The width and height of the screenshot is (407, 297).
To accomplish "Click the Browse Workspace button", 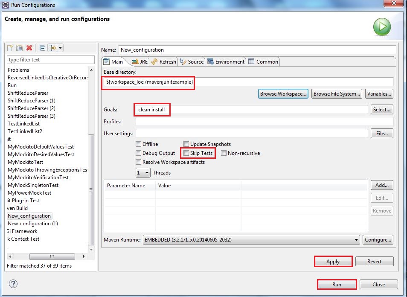I will [x=283, y=94].
